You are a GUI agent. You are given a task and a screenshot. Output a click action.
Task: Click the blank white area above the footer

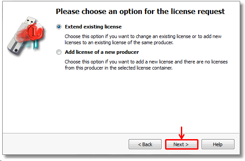tap(121, 101)
